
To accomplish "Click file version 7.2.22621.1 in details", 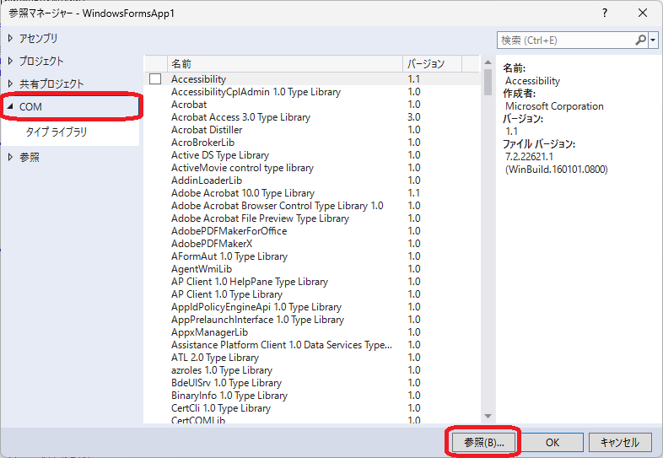I will pyautogui.click(x=529, y=157).
